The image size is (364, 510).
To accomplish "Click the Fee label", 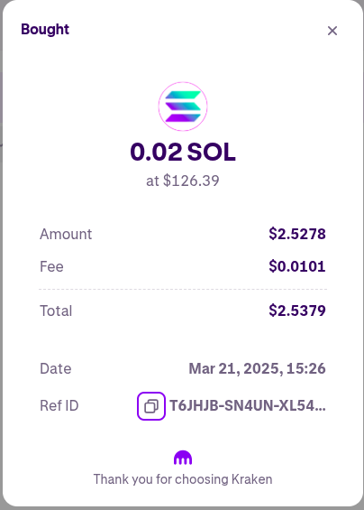I will (x=51, y=266).
